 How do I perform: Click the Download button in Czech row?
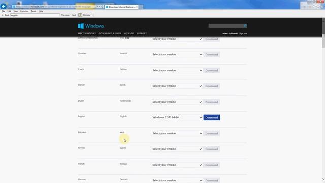tap(212, 70)
